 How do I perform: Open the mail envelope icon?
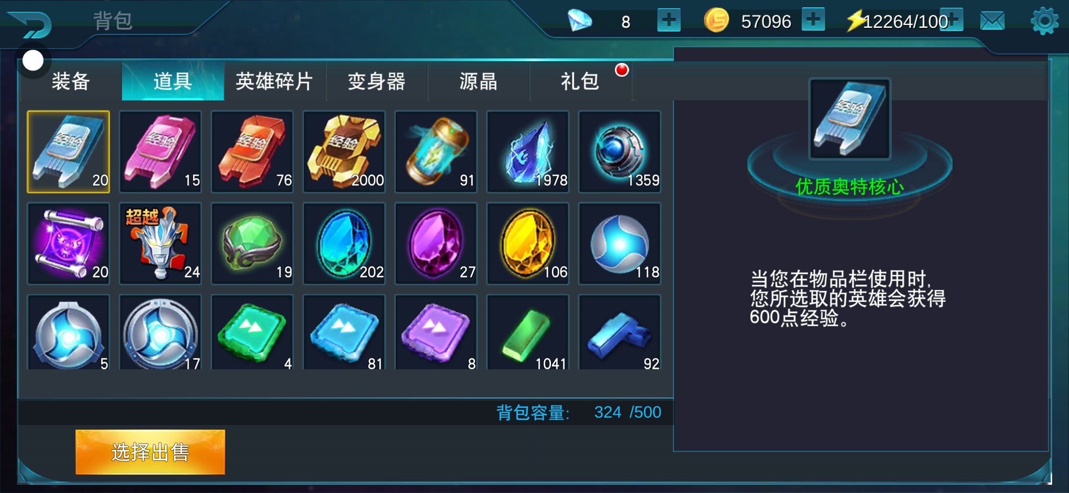992,21
